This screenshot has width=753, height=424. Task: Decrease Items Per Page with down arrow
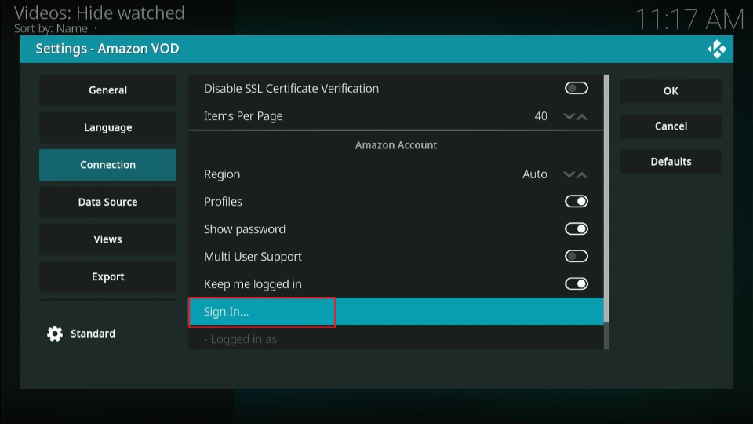pyautogui.click(x=569, y=116)
